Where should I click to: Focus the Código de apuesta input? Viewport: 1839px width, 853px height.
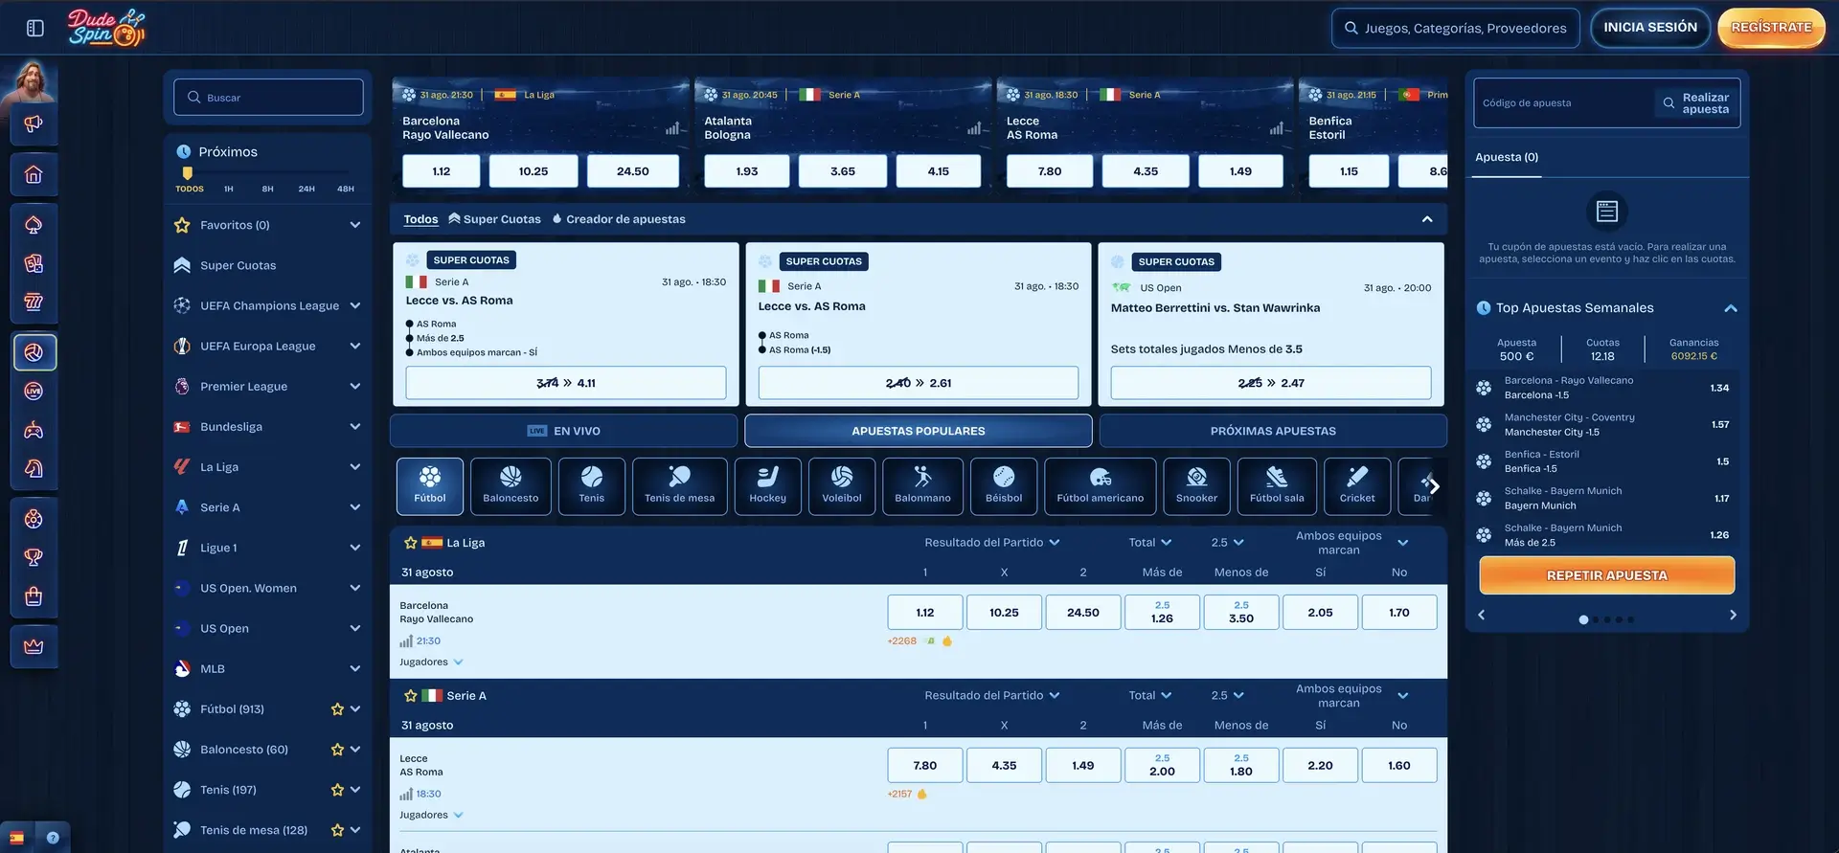pyautogui.click(x=1564, y=102)
